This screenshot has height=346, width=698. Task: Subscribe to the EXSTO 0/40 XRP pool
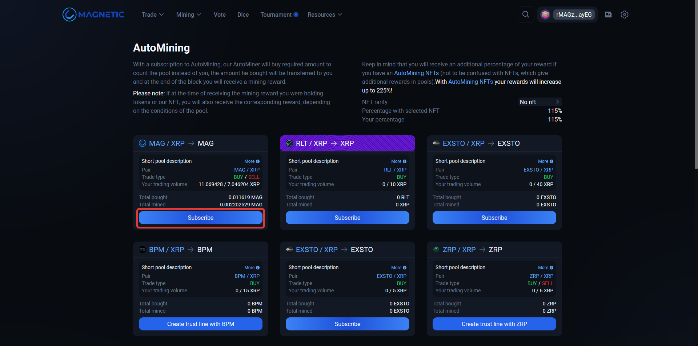click(x=494, y=218)
